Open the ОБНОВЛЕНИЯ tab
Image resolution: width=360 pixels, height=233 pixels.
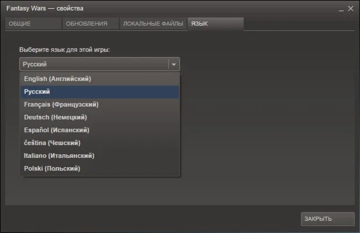90,23
